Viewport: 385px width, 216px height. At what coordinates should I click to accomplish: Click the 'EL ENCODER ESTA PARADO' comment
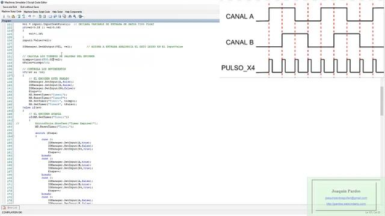pyautogui.click(x=49, y=79)
